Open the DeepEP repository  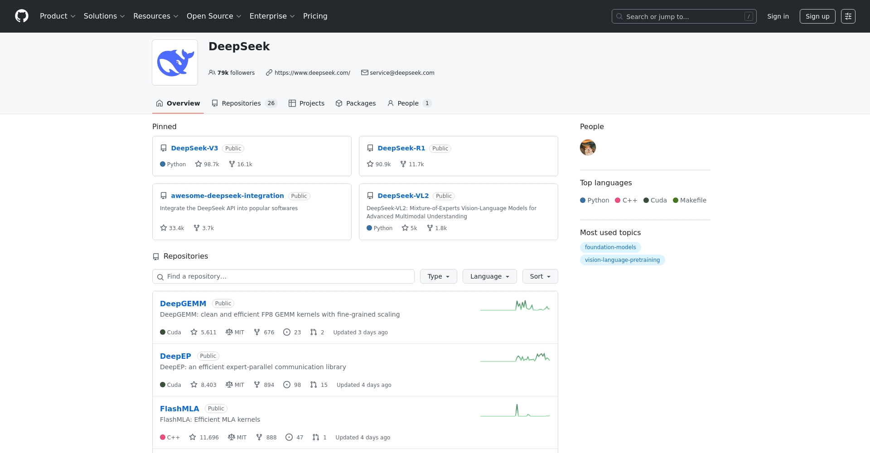pos(175,356)
